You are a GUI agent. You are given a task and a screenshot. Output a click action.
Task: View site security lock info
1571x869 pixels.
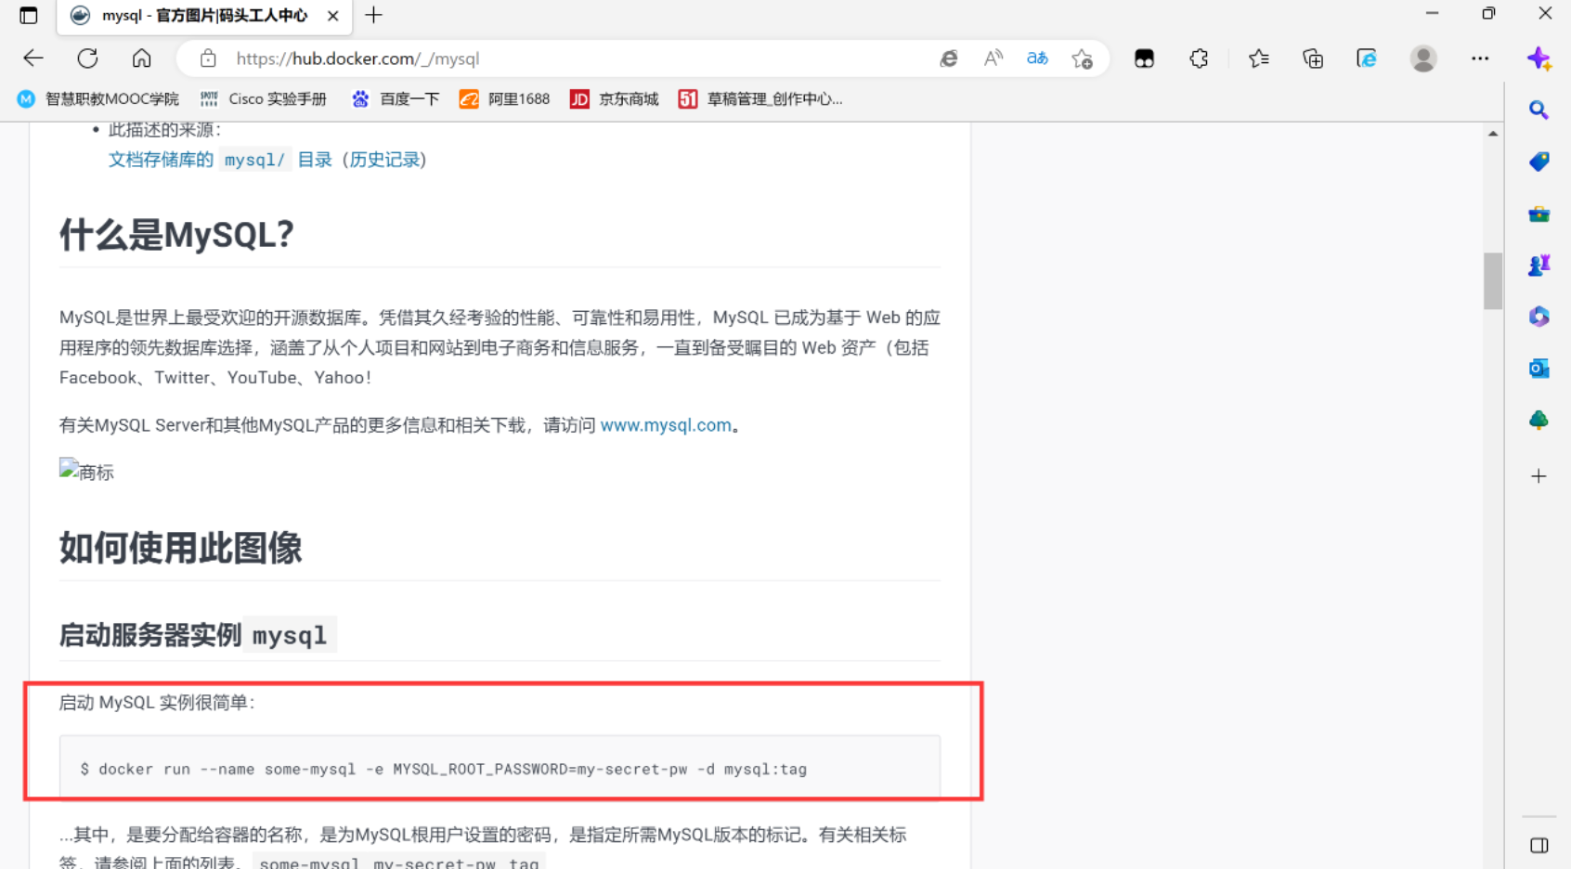point(208,58)
